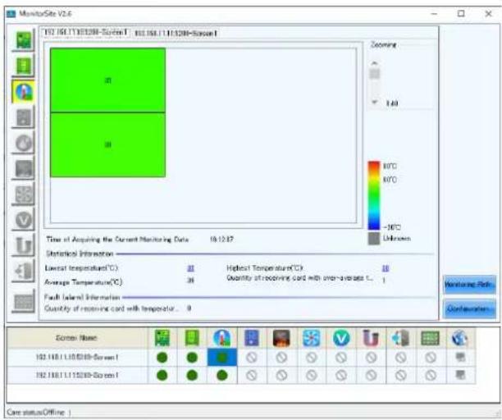Image resolution: width=502 pixels, height=420 pixels.
Task: Open the receiving card status sidebar icon
Action: tap(23, 66)
